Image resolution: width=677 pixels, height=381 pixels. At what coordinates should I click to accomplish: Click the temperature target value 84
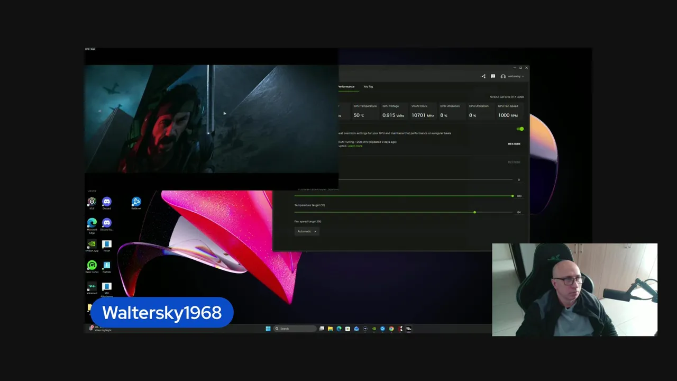point(519,212)
